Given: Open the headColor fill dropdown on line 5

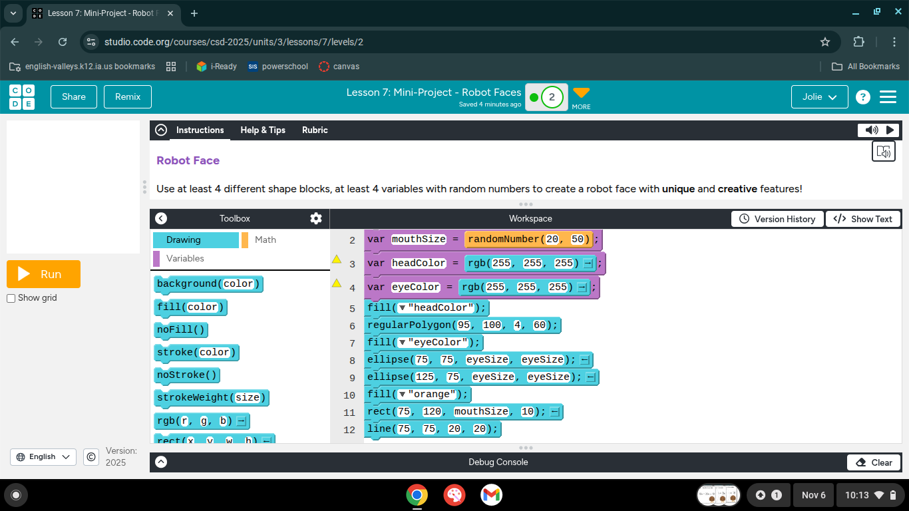Looking at the screenshot, I should (401, 308).
